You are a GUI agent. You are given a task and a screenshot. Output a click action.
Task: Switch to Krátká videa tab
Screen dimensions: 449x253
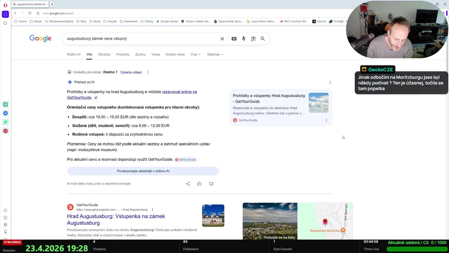pos(175,54)
